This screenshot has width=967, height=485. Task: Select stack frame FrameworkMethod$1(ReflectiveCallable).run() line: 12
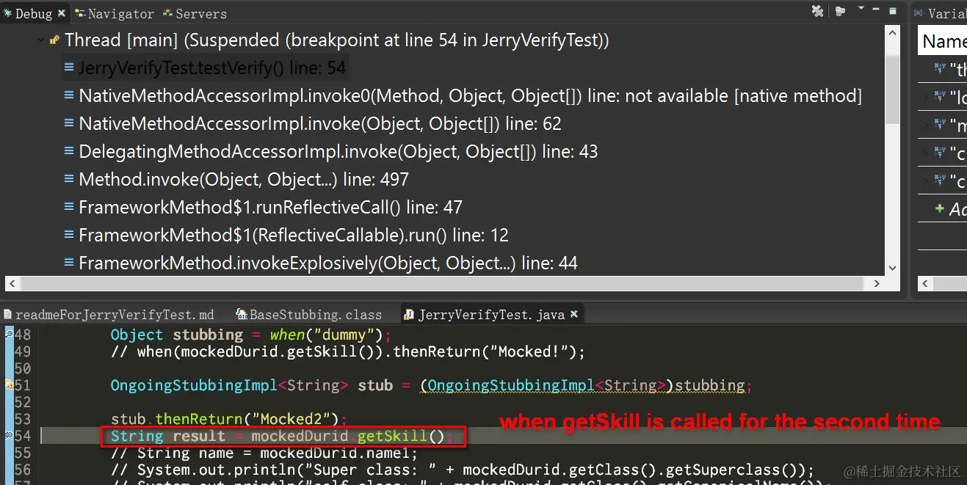point(294,236)
